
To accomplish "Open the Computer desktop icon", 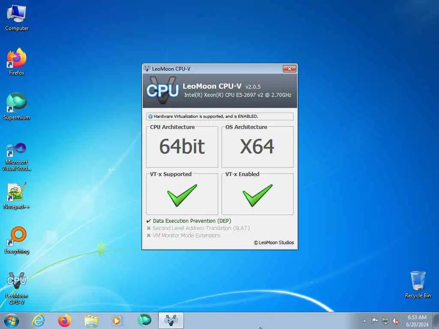I will [17, 18].
